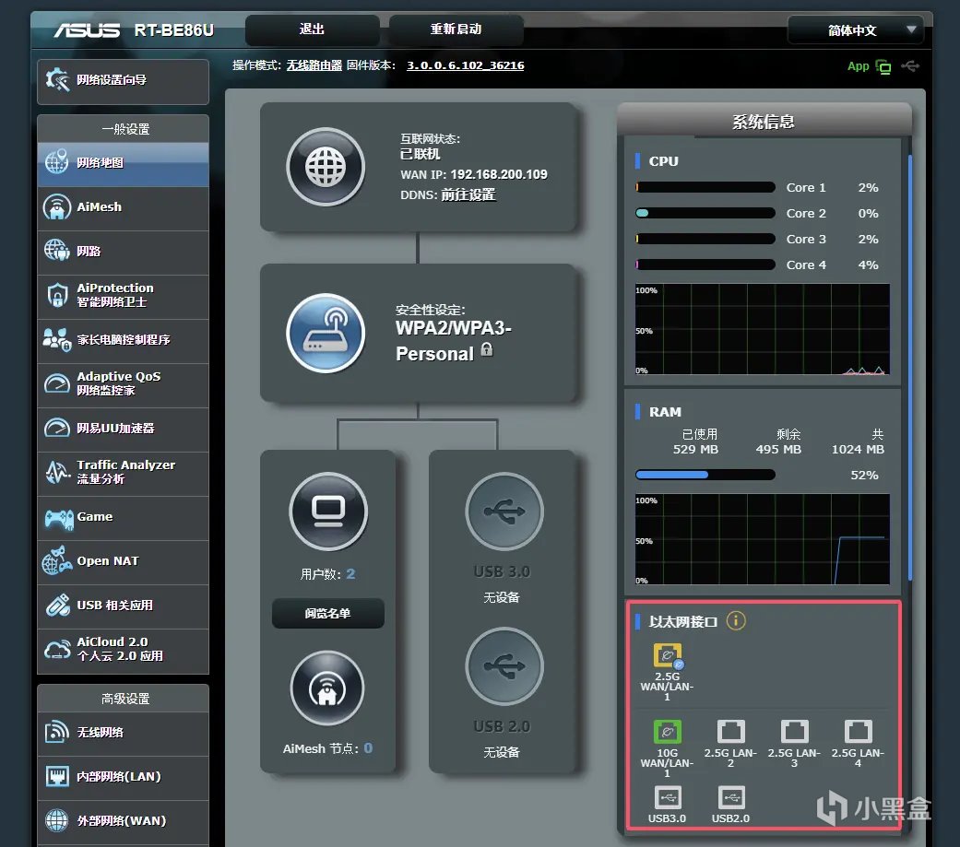Open 外部网络(WAN) settings
The image size is (960, 847).
point(123,821)
